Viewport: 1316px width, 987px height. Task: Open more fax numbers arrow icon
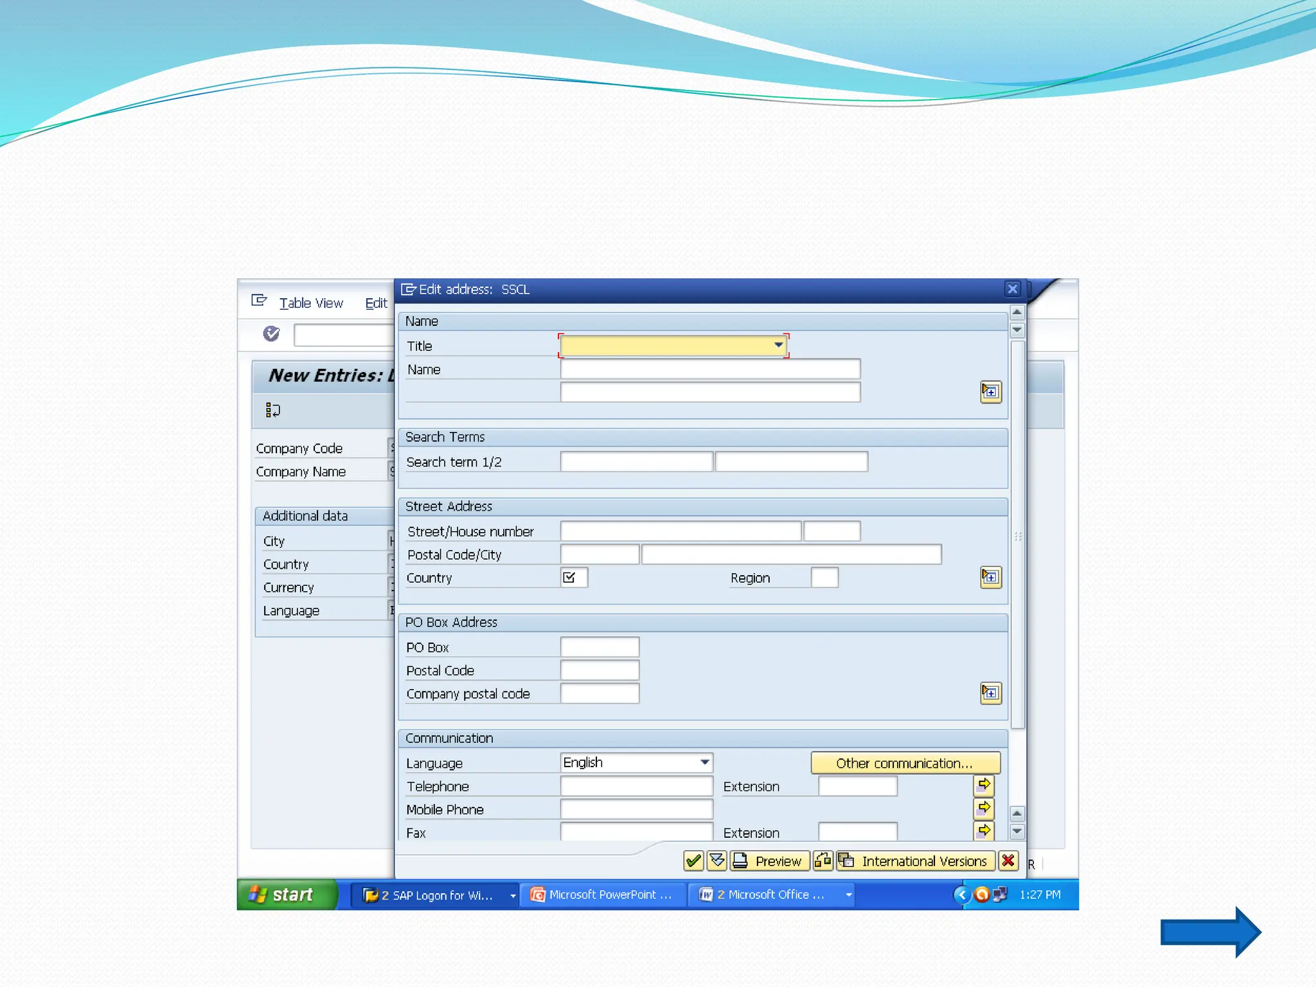(984, 831)
